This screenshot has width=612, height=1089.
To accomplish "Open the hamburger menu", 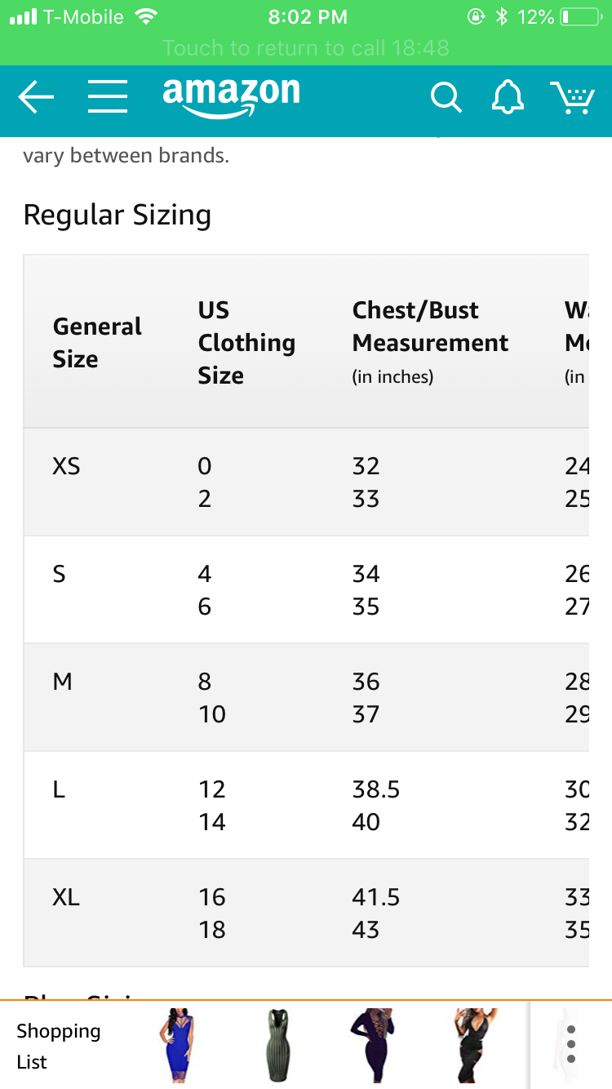I will pos(108,97).
